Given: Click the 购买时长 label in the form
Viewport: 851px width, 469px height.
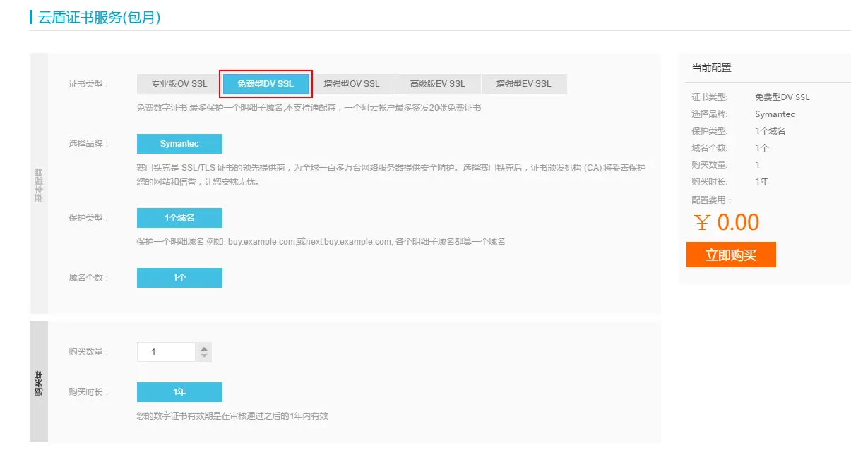Looking at the screenshot, I should [89, 392].
